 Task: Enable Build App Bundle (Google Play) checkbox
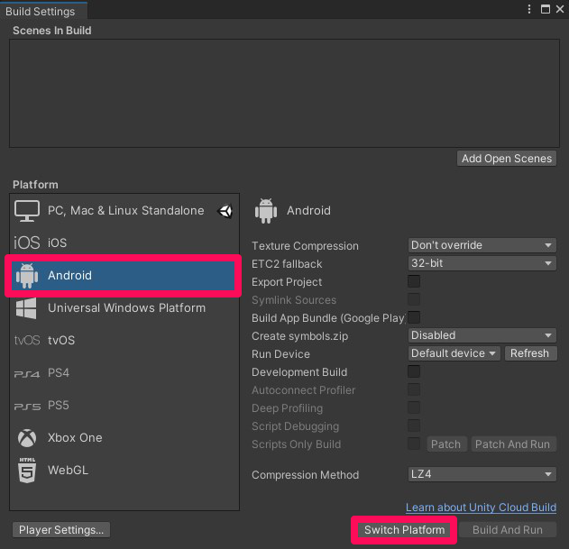click(x=414, y=317)
